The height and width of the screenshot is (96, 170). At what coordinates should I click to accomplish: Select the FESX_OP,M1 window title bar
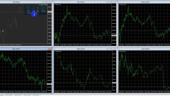pyautogui.click(x=81, y=49)
